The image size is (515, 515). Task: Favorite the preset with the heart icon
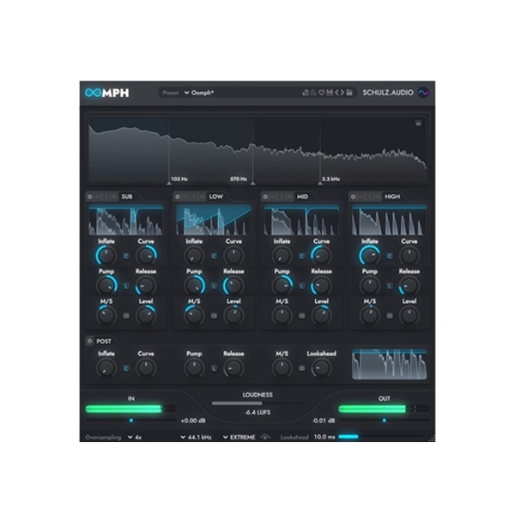321,93
